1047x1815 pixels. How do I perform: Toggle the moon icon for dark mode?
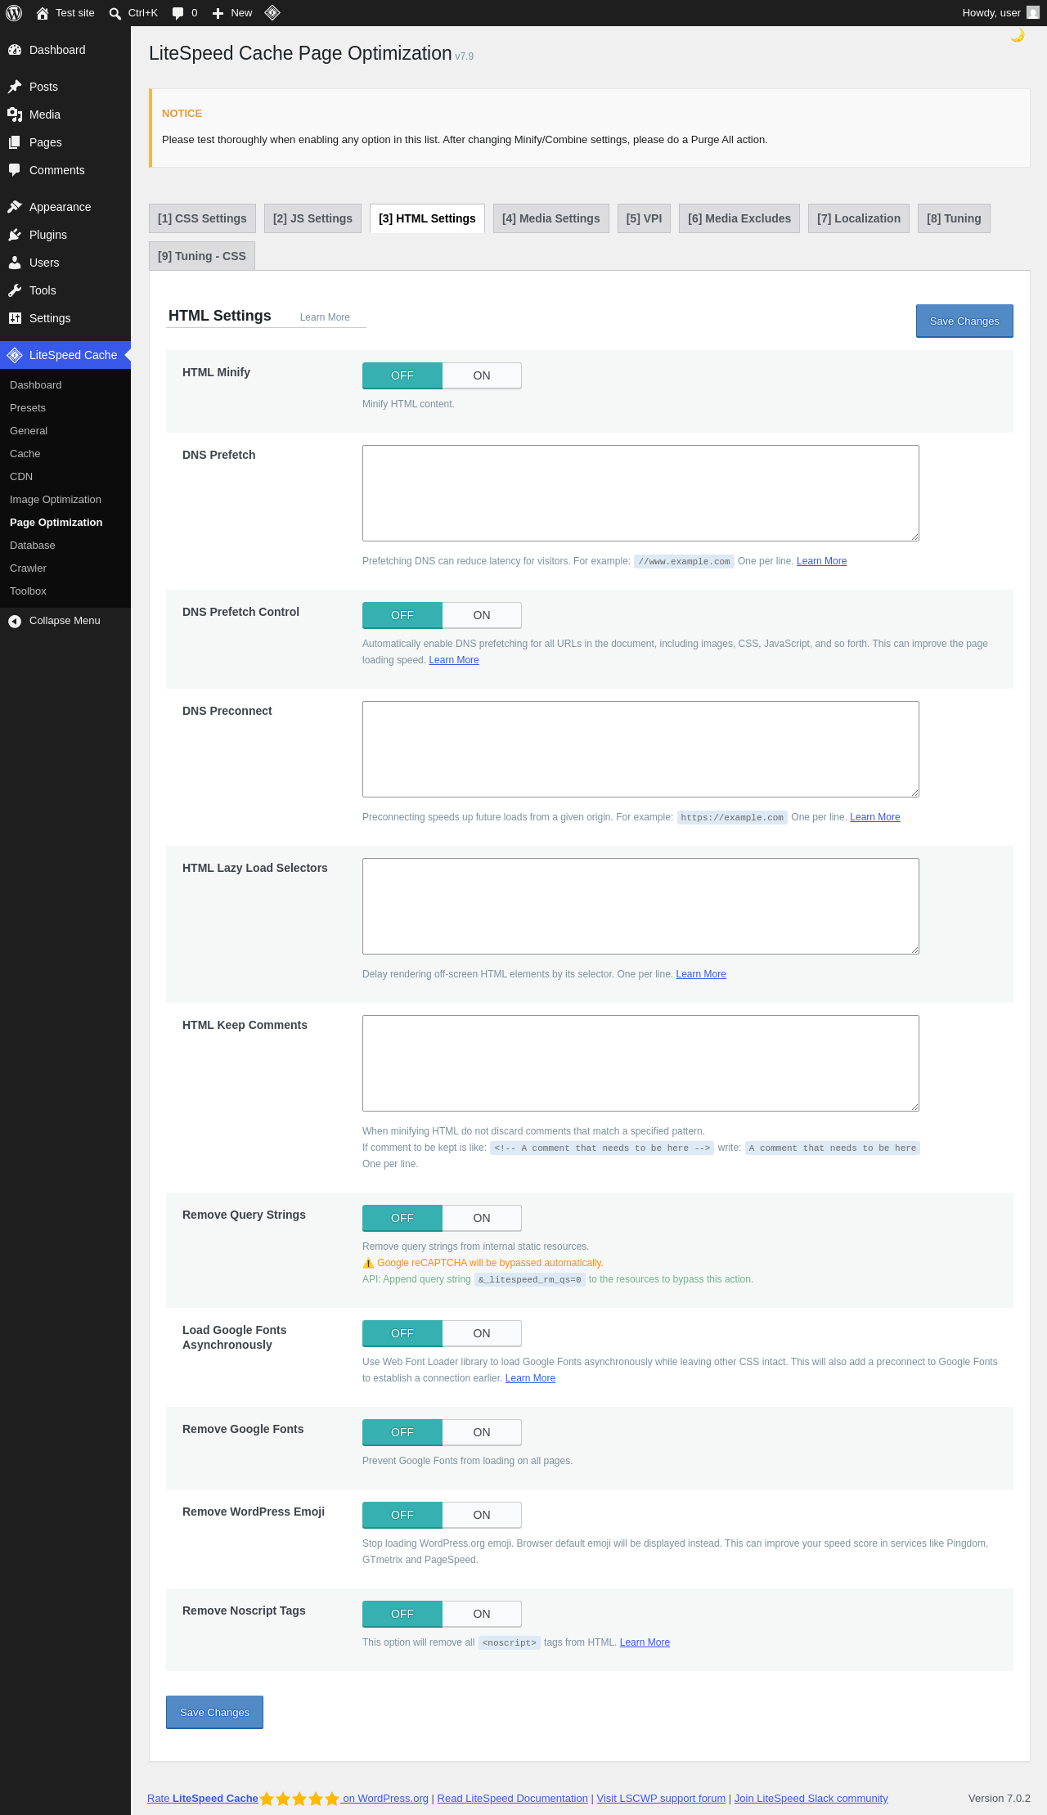1018,35
